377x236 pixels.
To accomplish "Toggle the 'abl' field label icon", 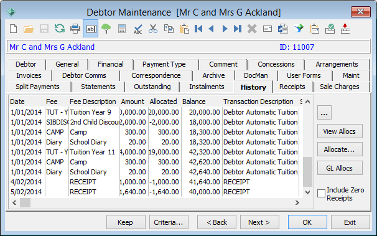I will [x=91, y=29].
